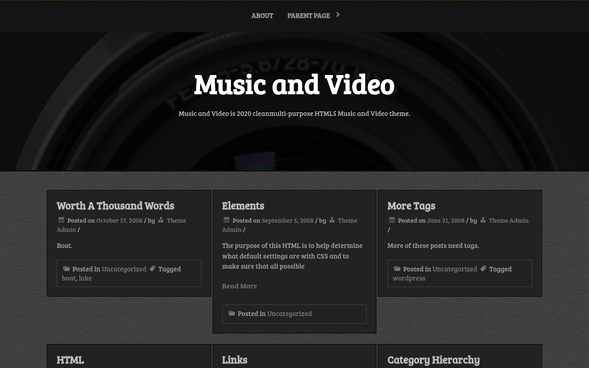Image resolution: width=589 pixels, height=368 pixels.
Task: Click the site tagline text under the title
Action: [x=294, y=113]
